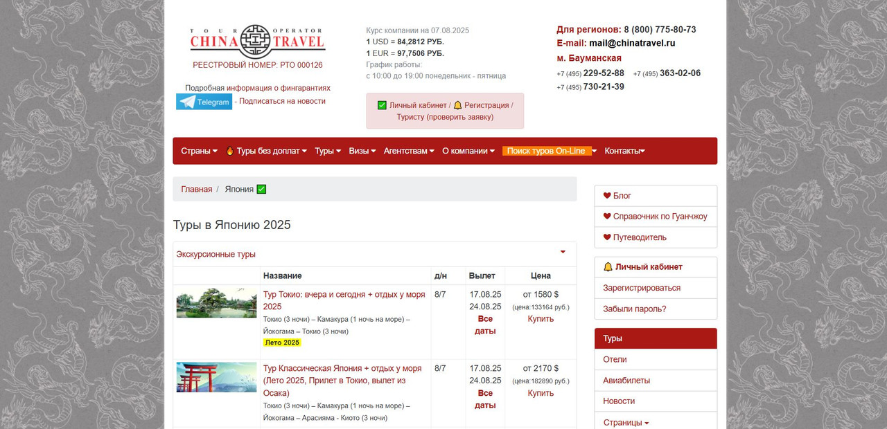Open the Визы menu
The width and height of the screenshot is (887, 429).
coord(362,151)
